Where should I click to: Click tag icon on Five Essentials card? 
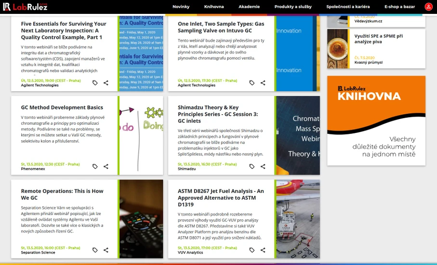click(x=95, y=83)
